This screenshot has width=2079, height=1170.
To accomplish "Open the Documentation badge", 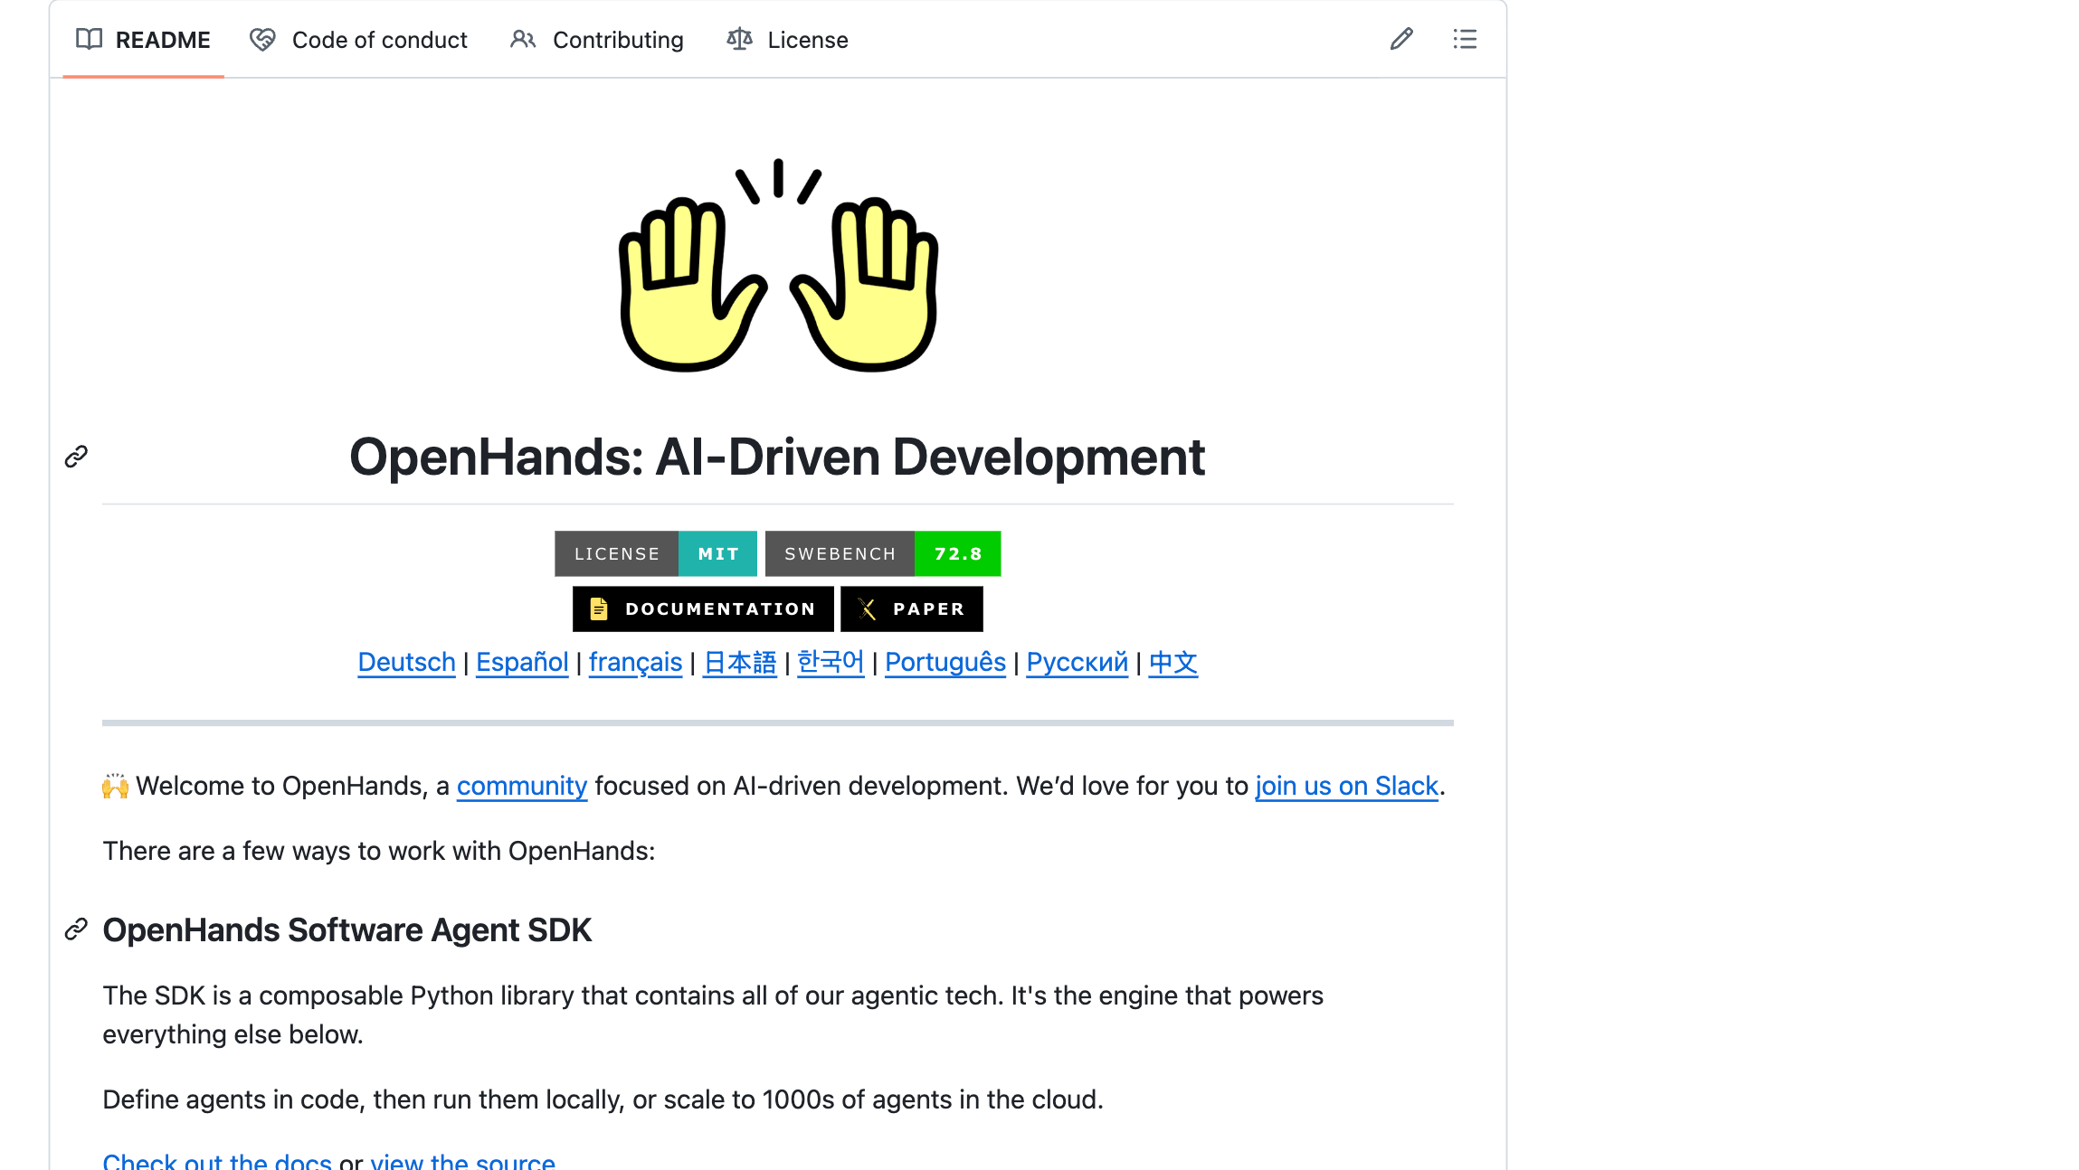I will point(702,609).
